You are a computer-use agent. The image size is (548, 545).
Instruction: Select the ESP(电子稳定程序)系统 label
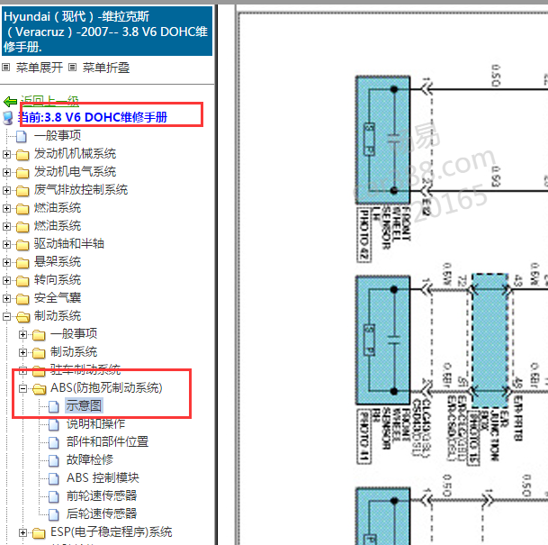tap(112, 532)
